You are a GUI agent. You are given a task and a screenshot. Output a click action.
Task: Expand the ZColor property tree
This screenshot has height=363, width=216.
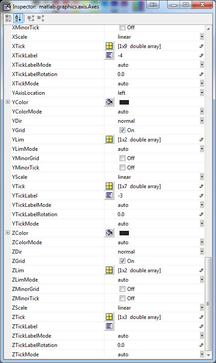[x=8, y=232]
